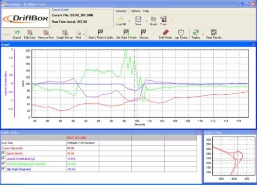Toggle the Lateral Acceleration (g) checkbox
Viewport: 257px width, 185px height.
(x=3, y=158)
